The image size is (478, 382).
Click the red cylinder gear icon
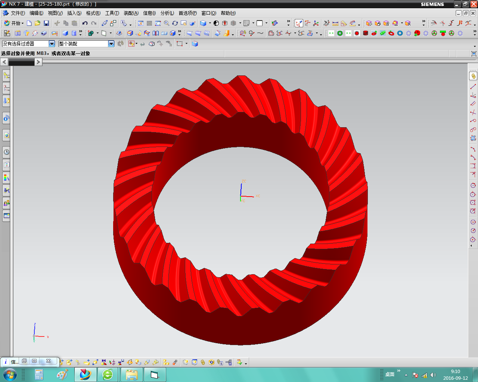point(366,33)
